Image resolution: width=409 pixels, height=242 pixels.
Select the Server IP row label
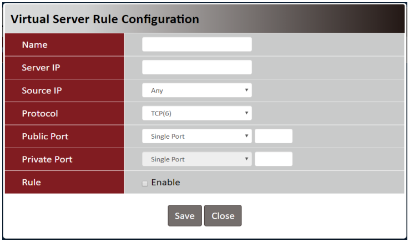[41, 68]
